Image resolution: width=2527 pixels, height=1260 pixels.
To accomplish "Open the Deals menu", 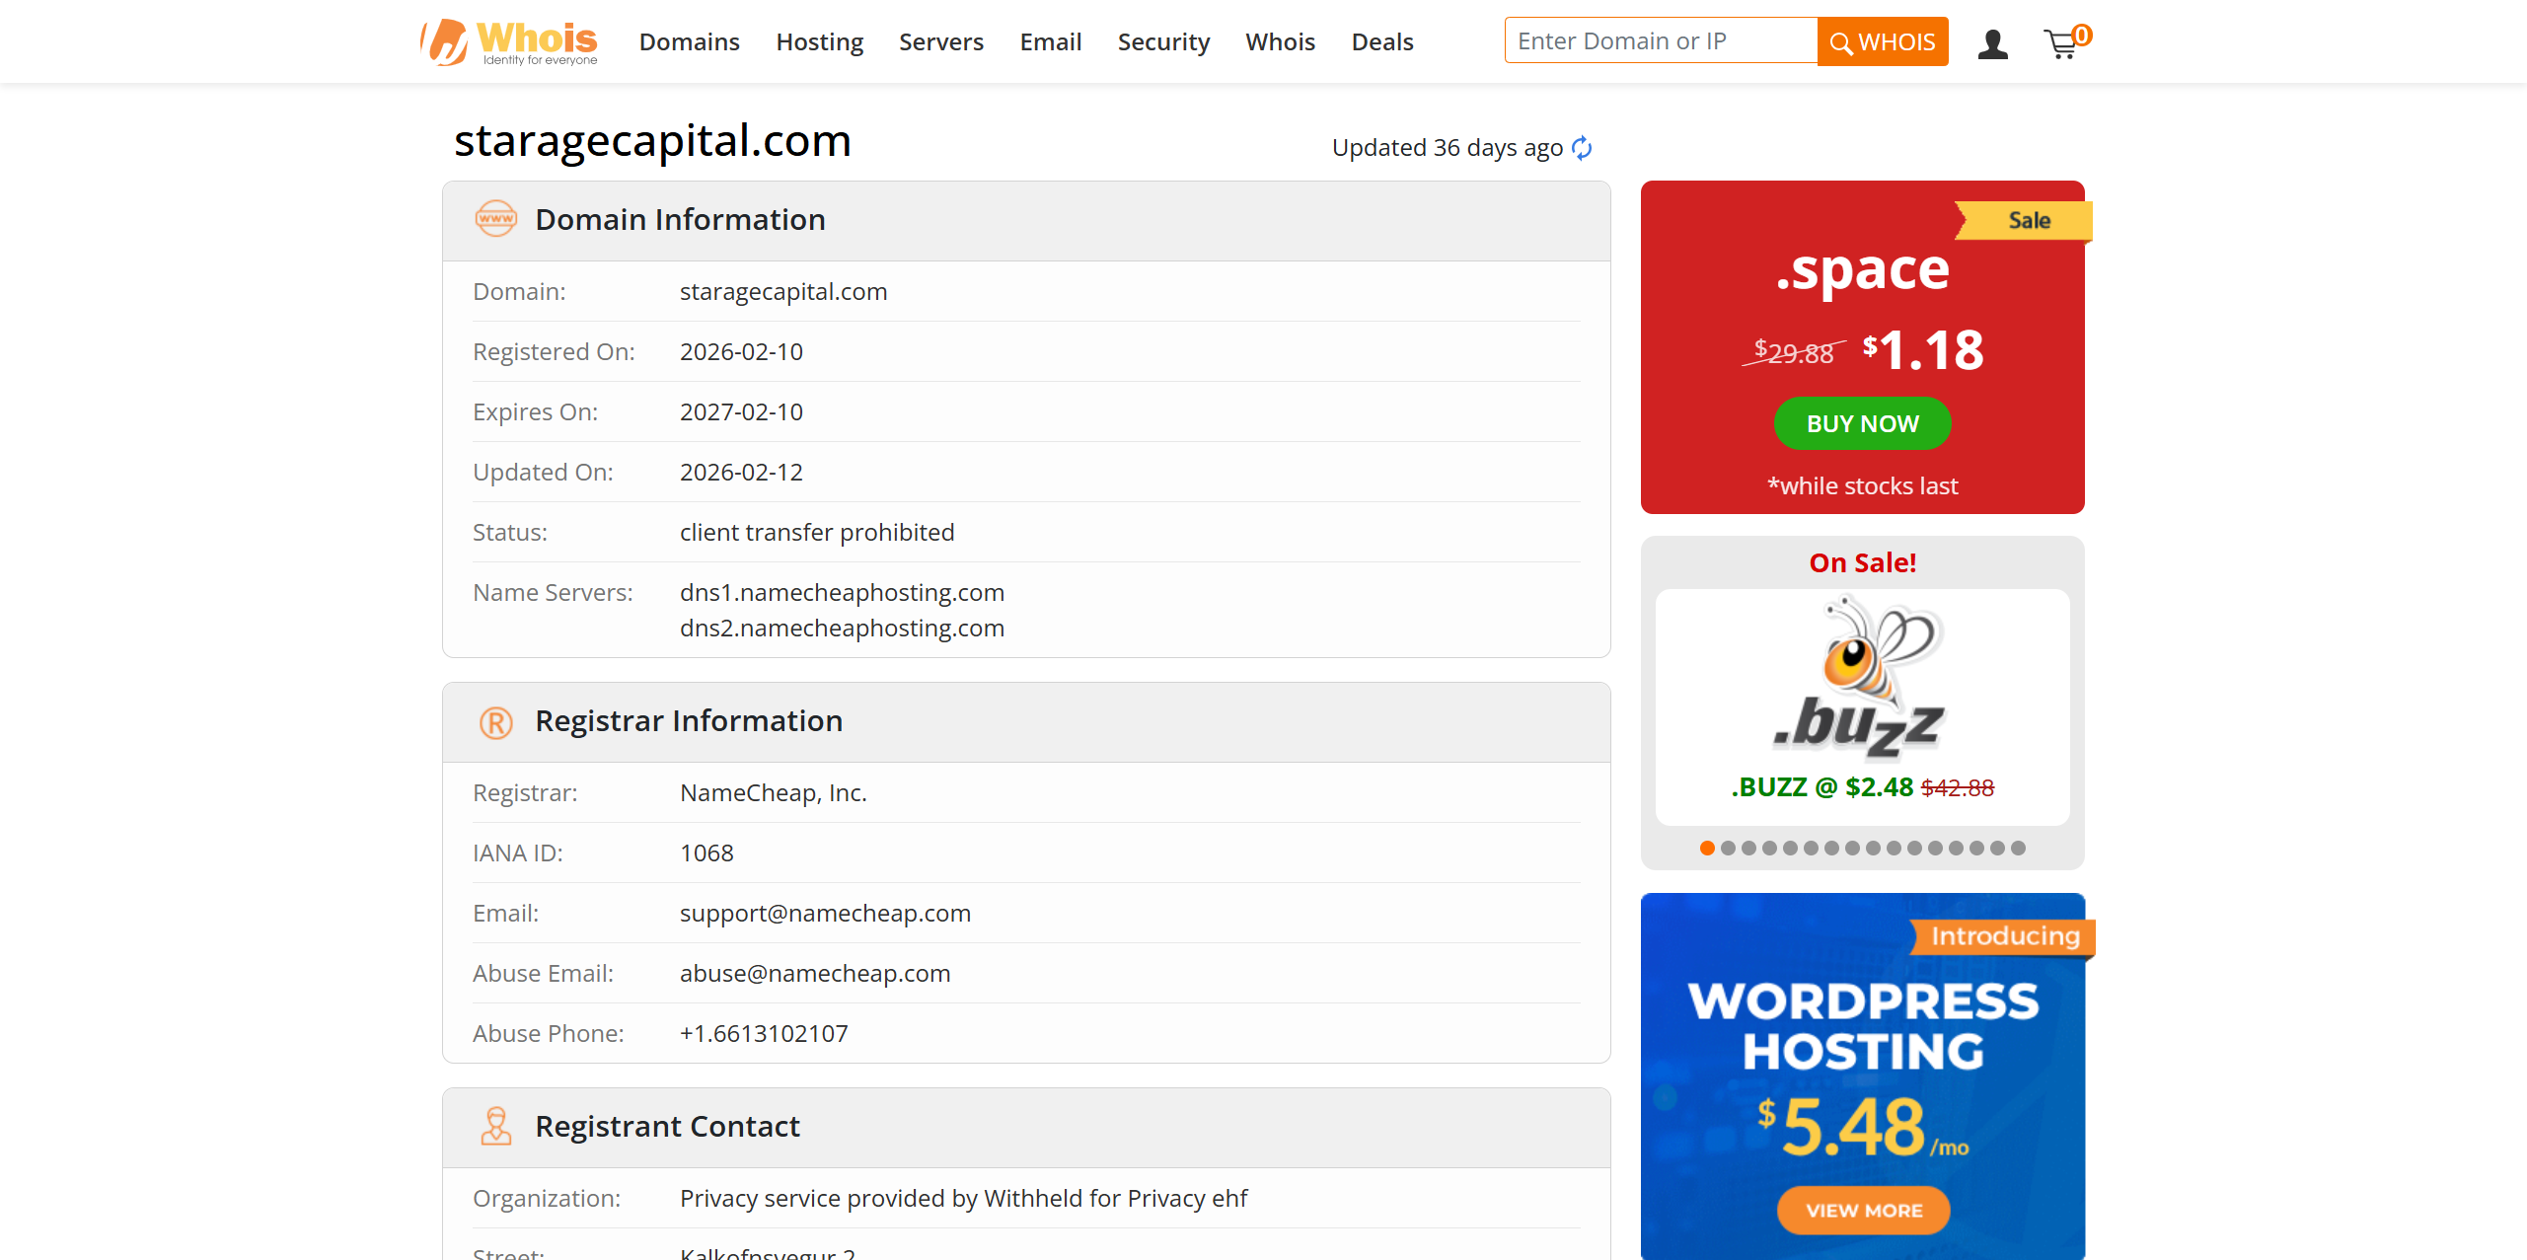I will (x=1381, y=42).
